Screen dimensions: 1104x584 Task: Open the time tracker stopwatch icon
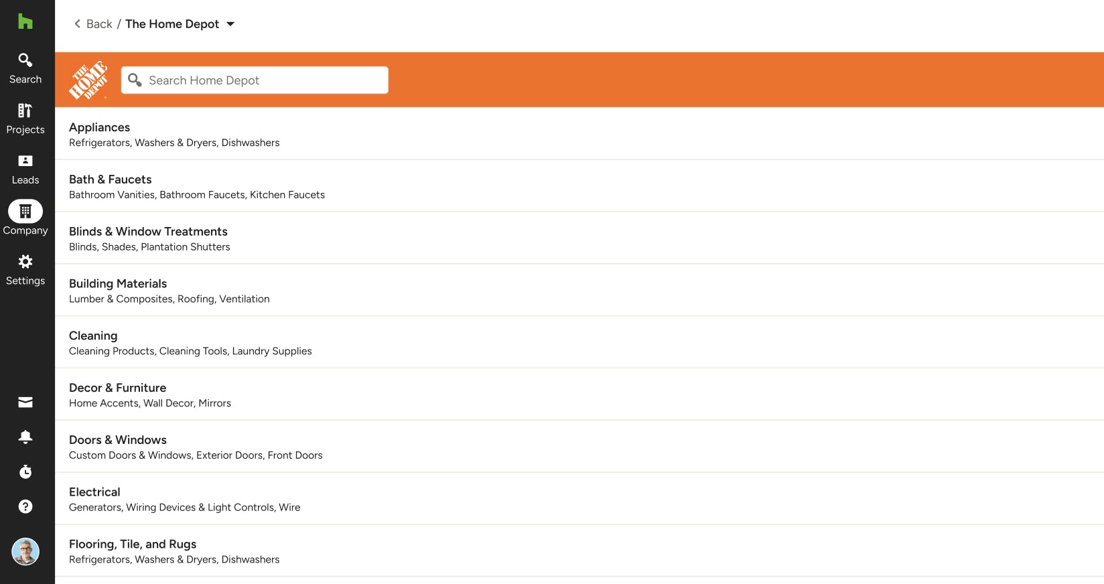coord(25,471)
